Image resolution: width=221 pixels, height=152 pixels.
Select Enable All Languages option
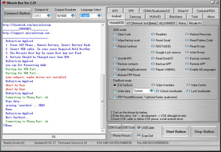[x=200, y=69]
